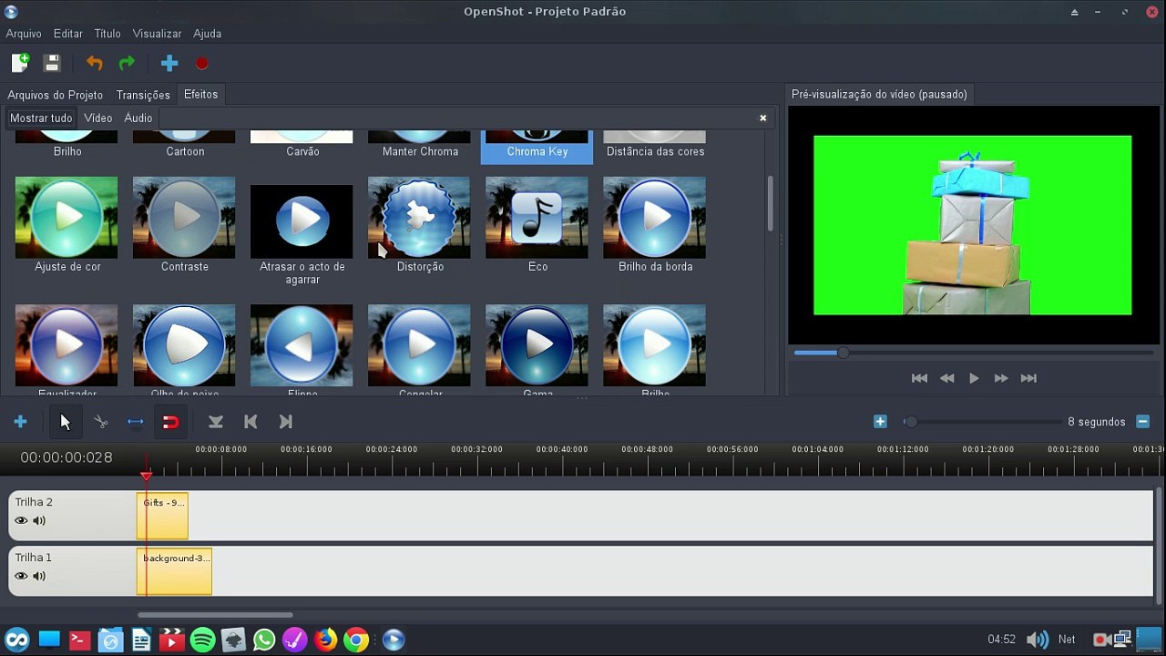The height and width of the screenshot is (656, 1166).
Task: Open Spotify from the taskbar
Action: click(203, 640)
